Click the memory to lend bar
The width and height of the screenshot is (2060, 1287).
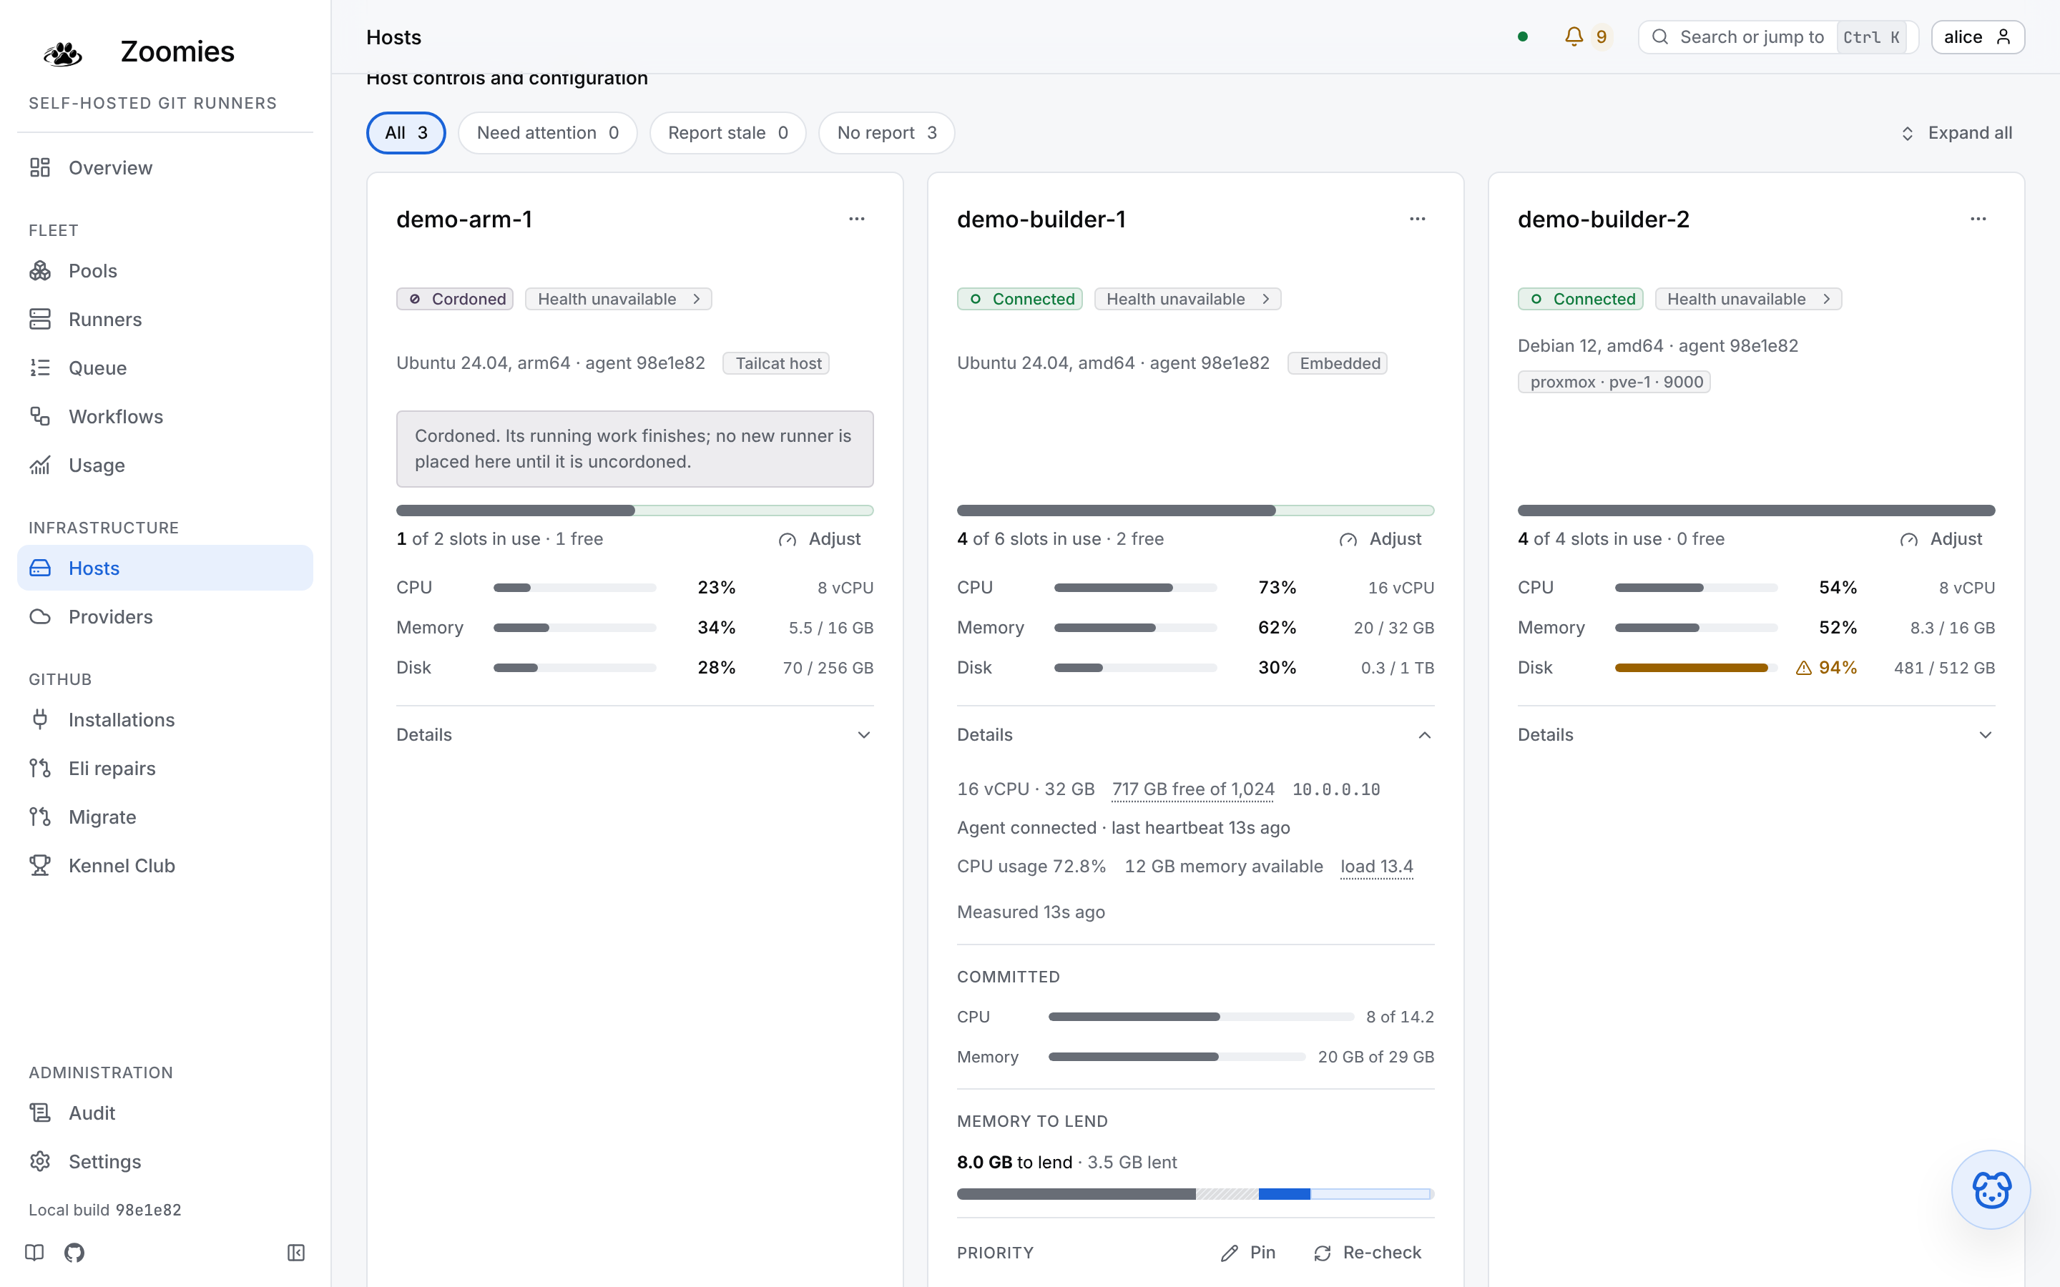click(x=1195, y=1193)
